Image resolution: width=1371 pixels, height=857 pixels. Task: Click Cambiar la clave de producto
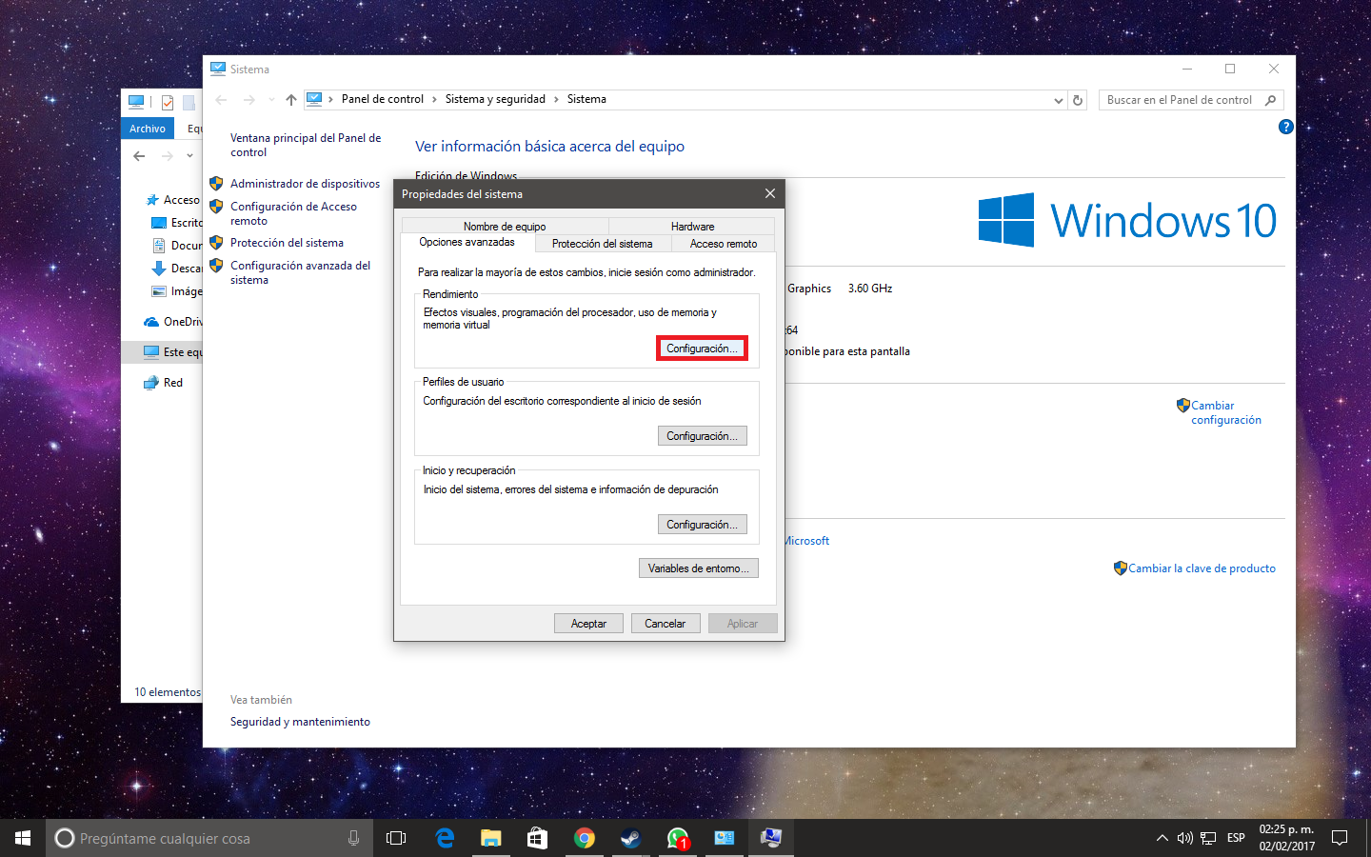(1202, 568)
